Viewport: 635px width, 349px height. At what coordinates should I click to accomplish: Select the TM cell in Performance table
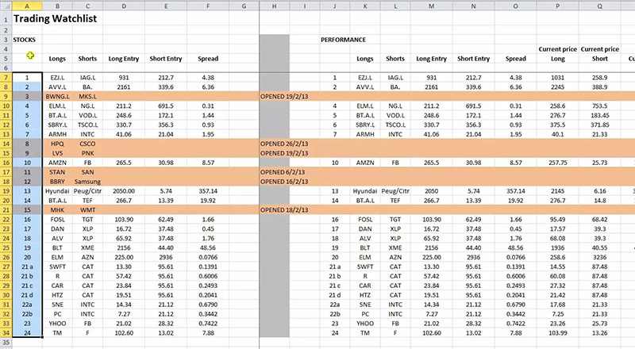point(365,333)
